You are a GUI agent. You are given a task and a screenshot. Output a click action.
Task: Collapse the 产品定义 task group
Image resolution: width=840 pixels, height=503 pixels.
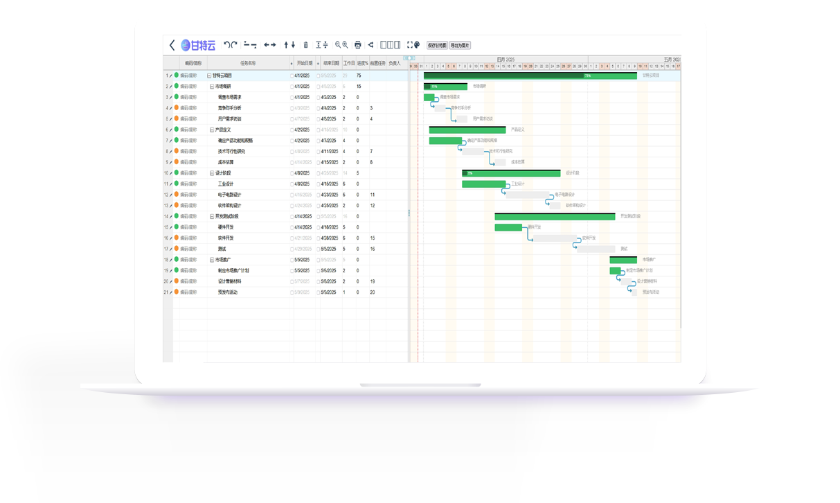[212, 130]
